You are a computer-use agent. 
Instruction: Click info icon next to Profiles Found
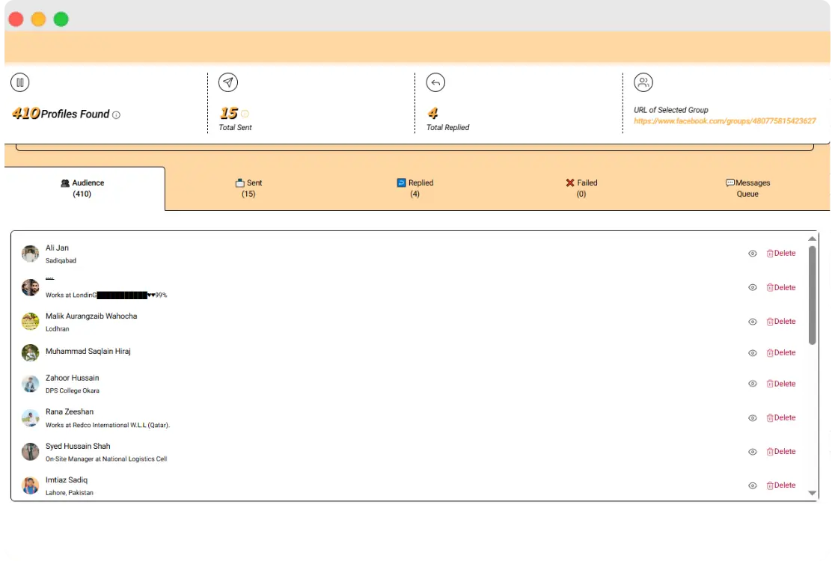point(116,115)
